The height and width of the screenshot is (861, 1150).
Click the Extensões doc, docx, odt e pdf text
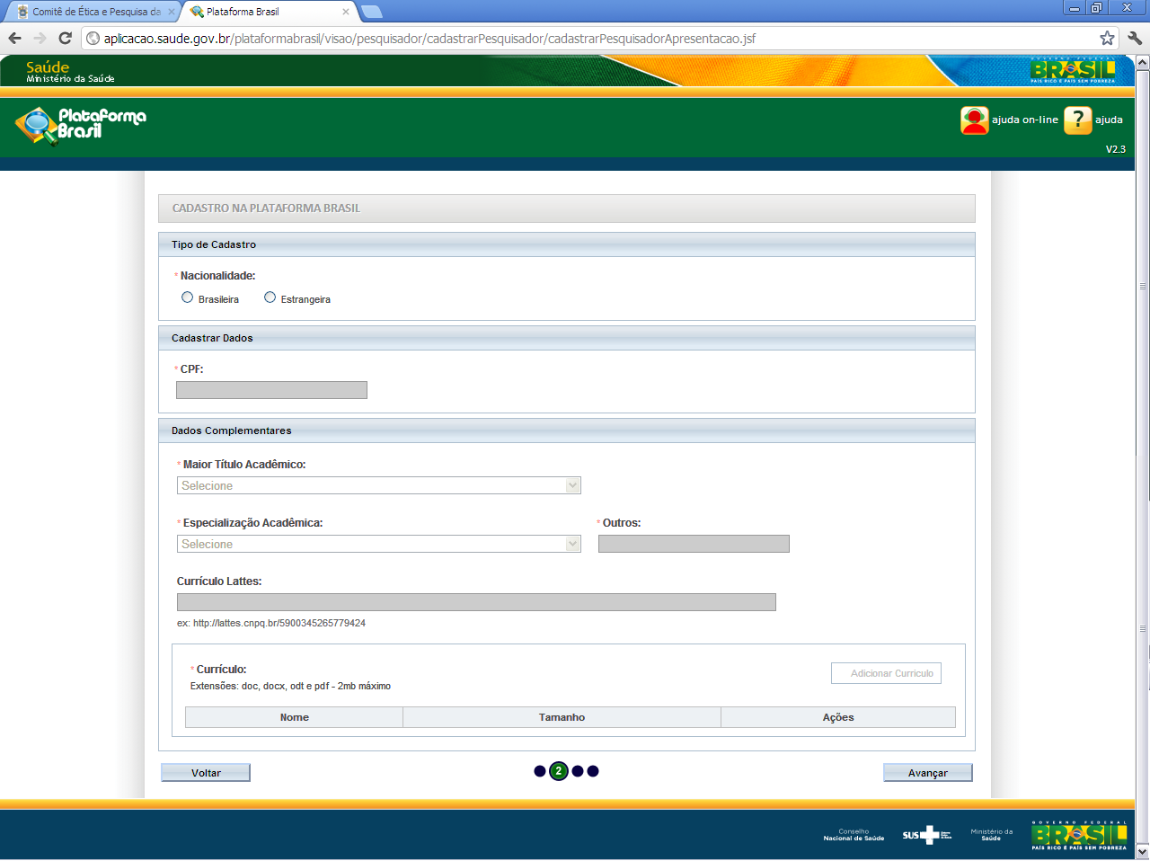(x=290, y=686)
